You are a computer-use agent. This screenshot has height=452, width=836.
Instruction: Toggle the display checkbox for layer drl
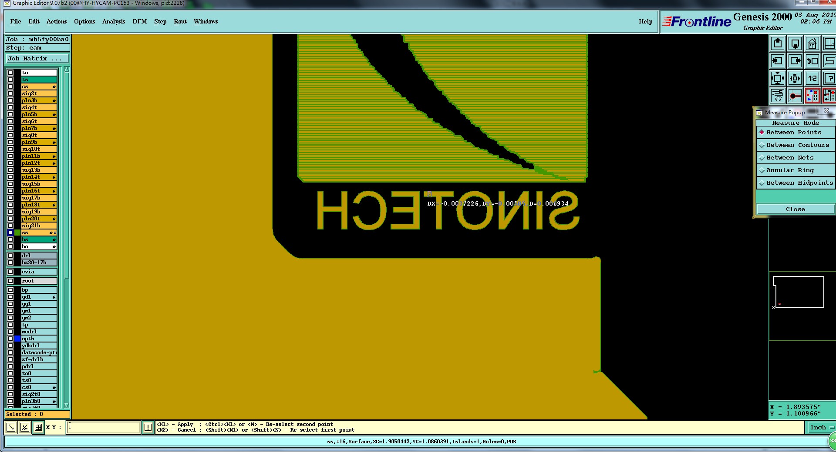[x=10, y=256]
